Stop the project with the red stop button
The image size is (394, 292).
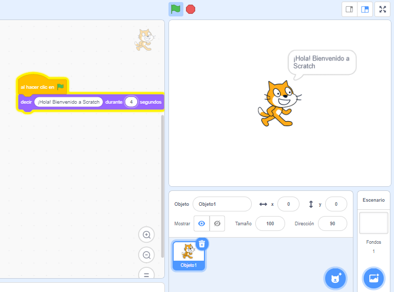191,9
